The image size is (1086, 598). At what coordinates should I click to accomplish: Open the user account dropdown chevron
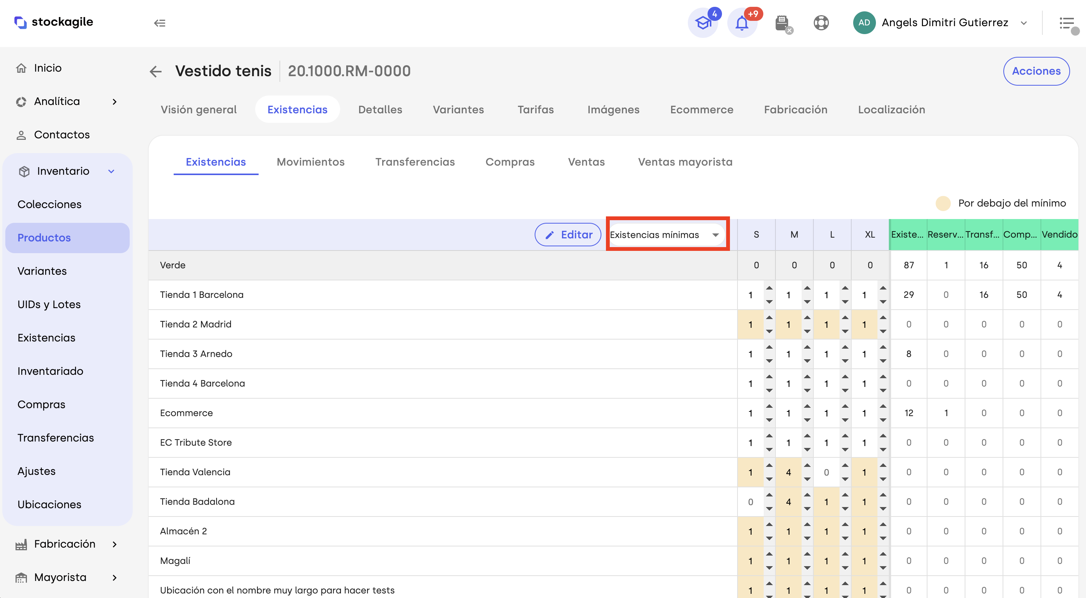1023,23
